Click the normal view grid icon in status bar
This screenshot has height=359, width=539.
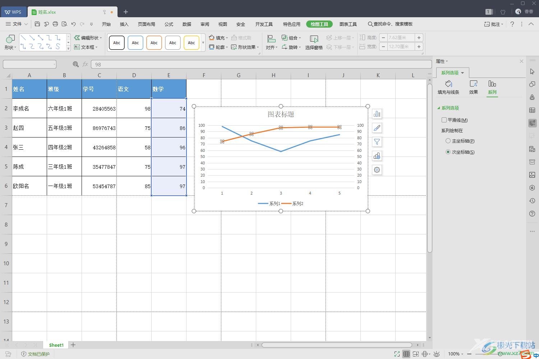pyautogui.click(x=406, y=354)
